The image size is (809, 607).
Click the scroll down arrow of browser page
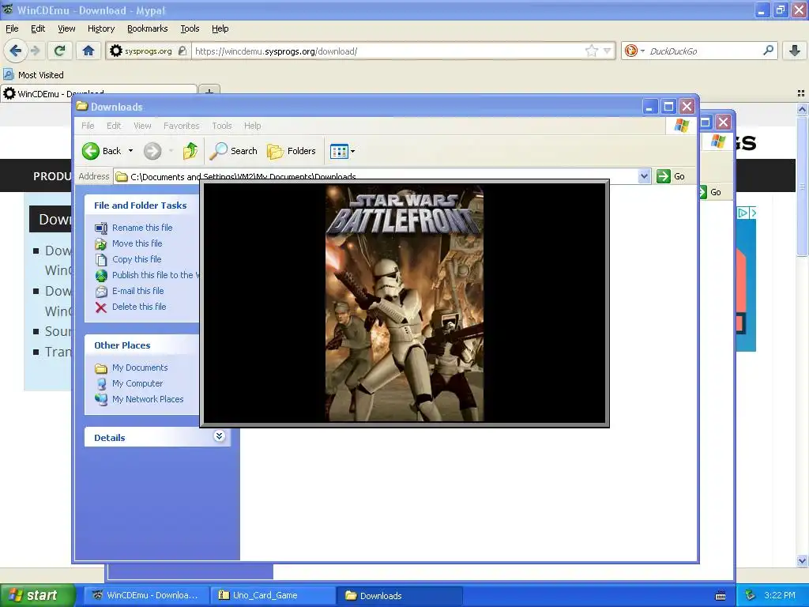coord(802,560)
